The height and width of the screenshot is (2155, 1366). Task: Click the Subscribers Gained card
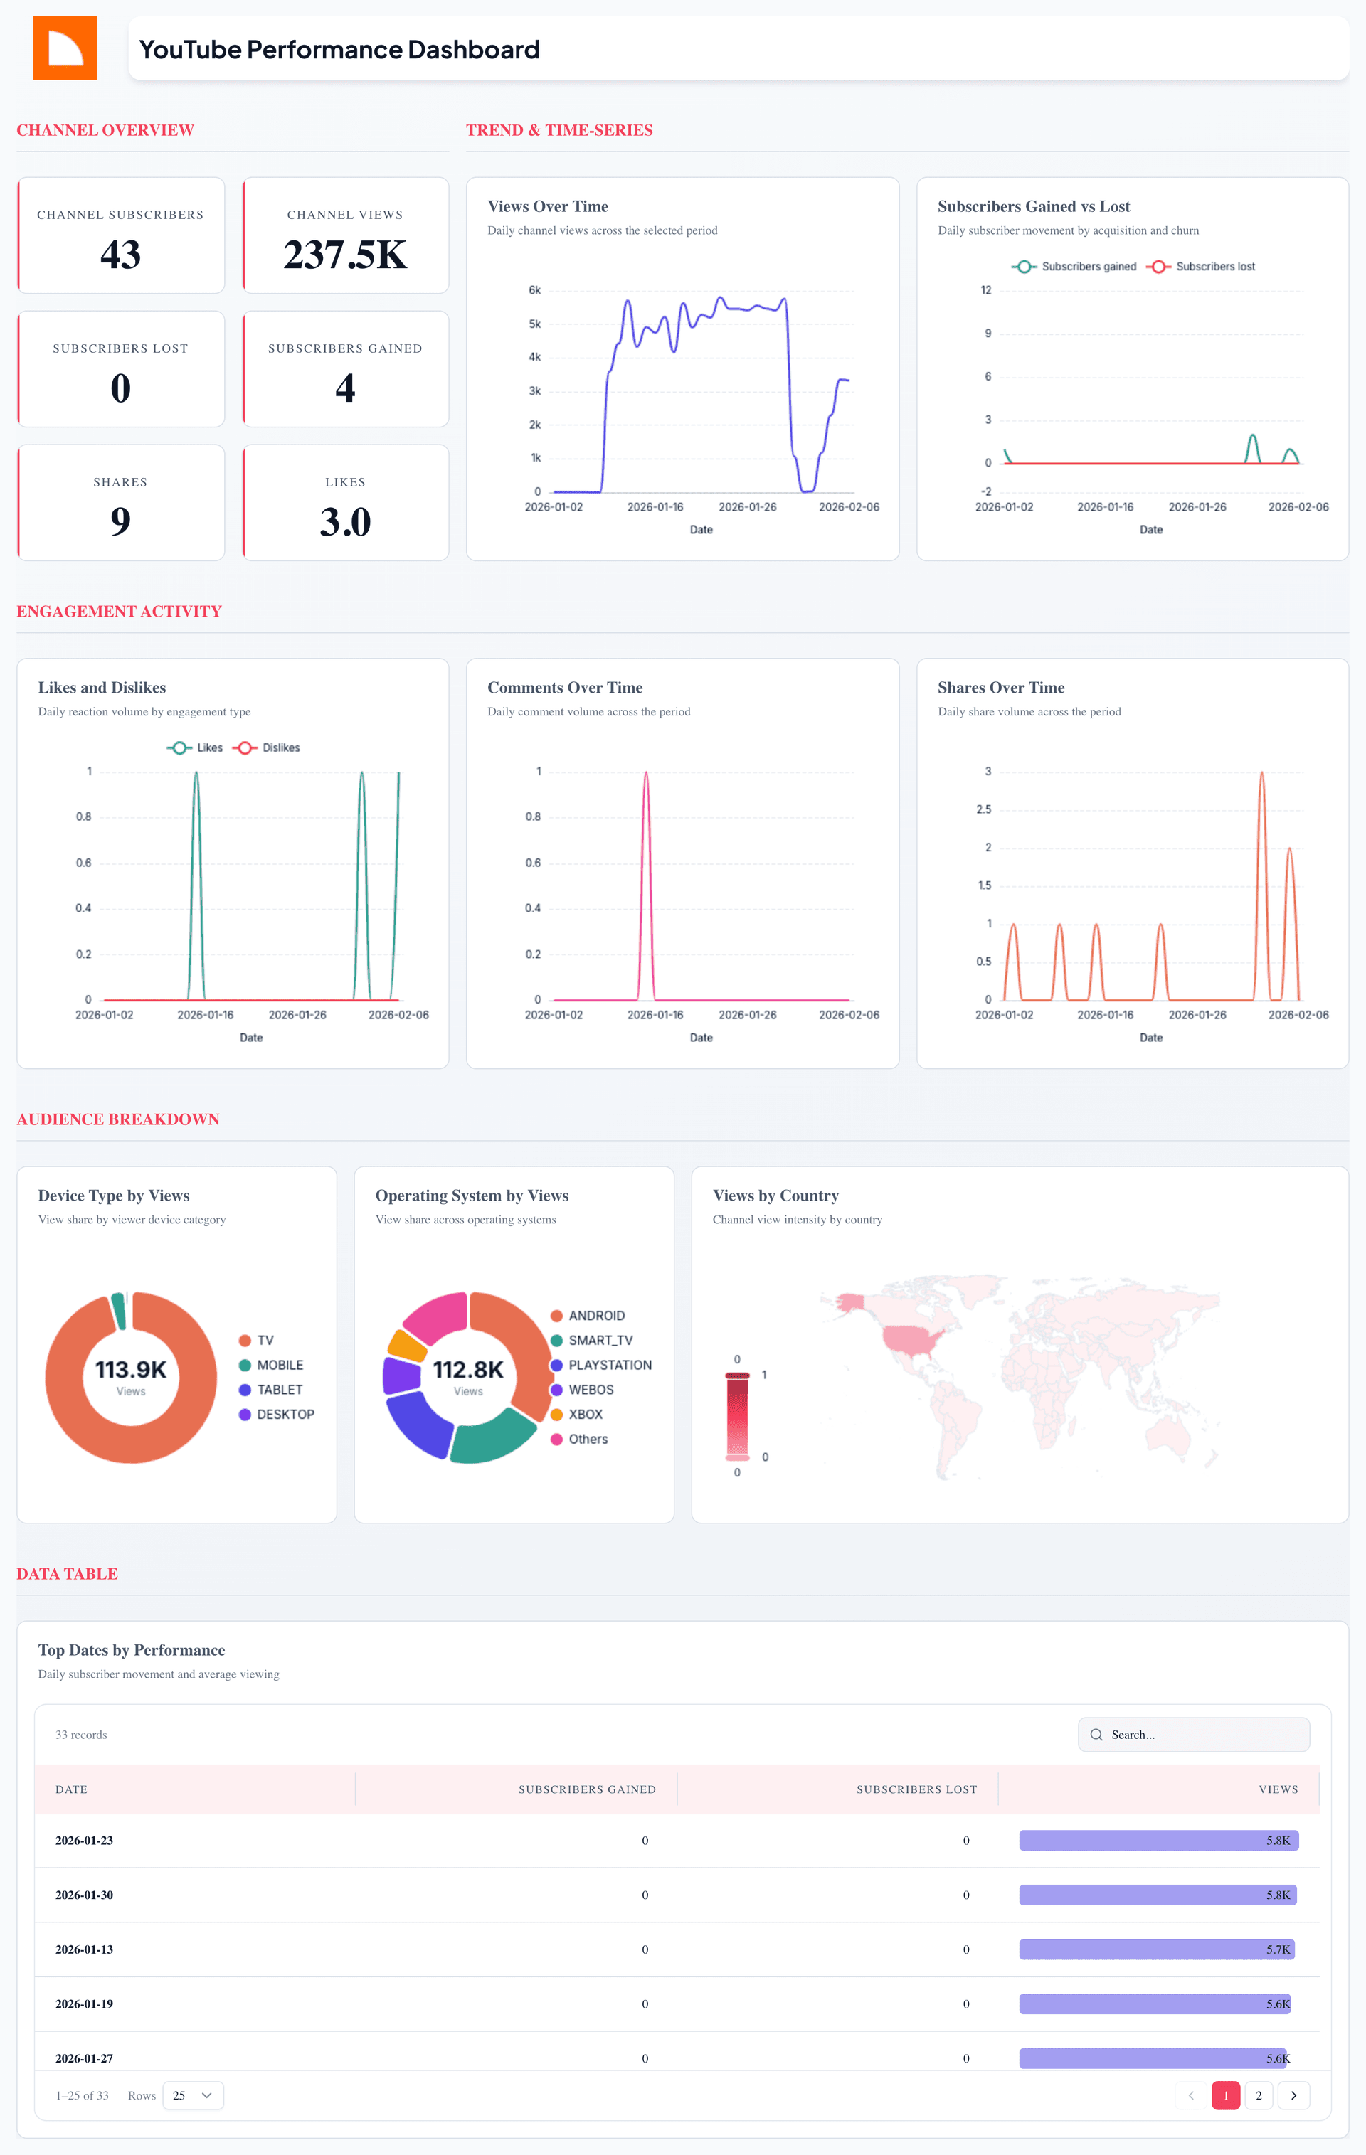click(346, 368)
